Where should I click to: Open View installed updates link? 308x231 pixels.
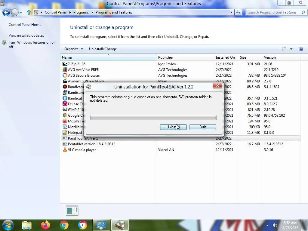tap(26, 35)
